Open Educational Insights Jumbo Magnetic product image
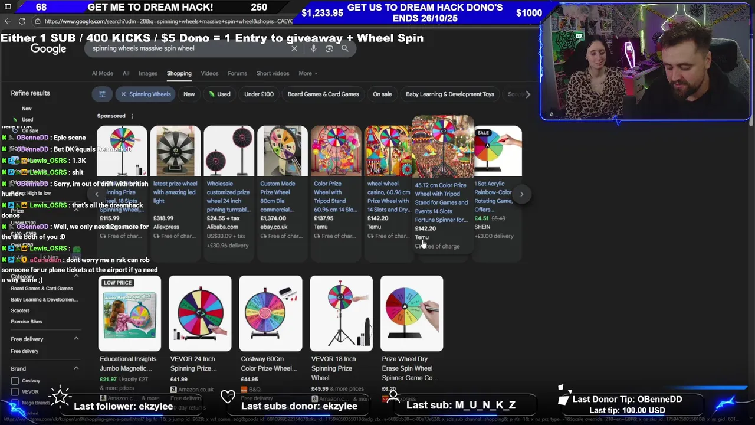 (130, 313)
